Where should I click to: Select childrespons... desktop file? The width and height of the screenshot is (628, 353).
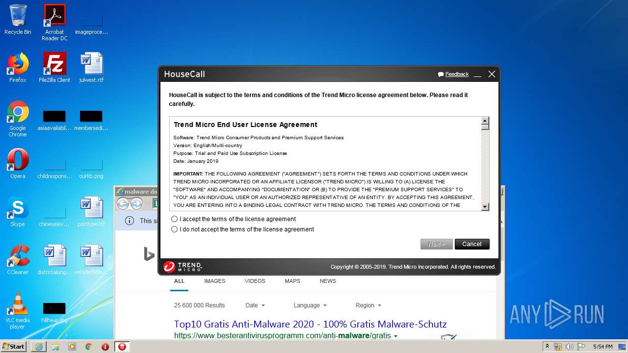coord(54,167)
